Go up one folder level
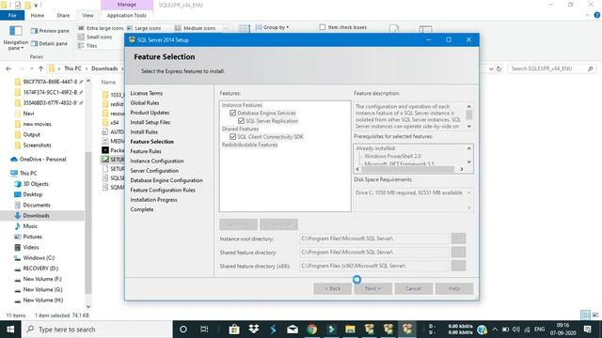 tap(40, 69)
